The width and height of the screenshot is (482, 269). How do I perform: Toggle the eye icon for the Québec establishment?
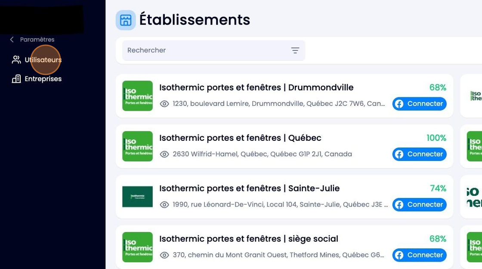pyautogui.click(x=164, y=154)
